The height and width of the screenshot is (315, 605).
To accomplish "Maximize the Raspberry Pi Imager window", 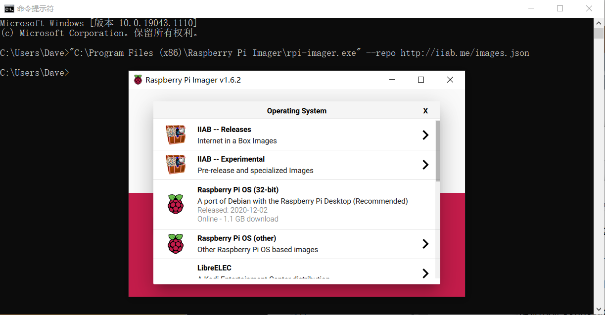I will click(421, 80).
